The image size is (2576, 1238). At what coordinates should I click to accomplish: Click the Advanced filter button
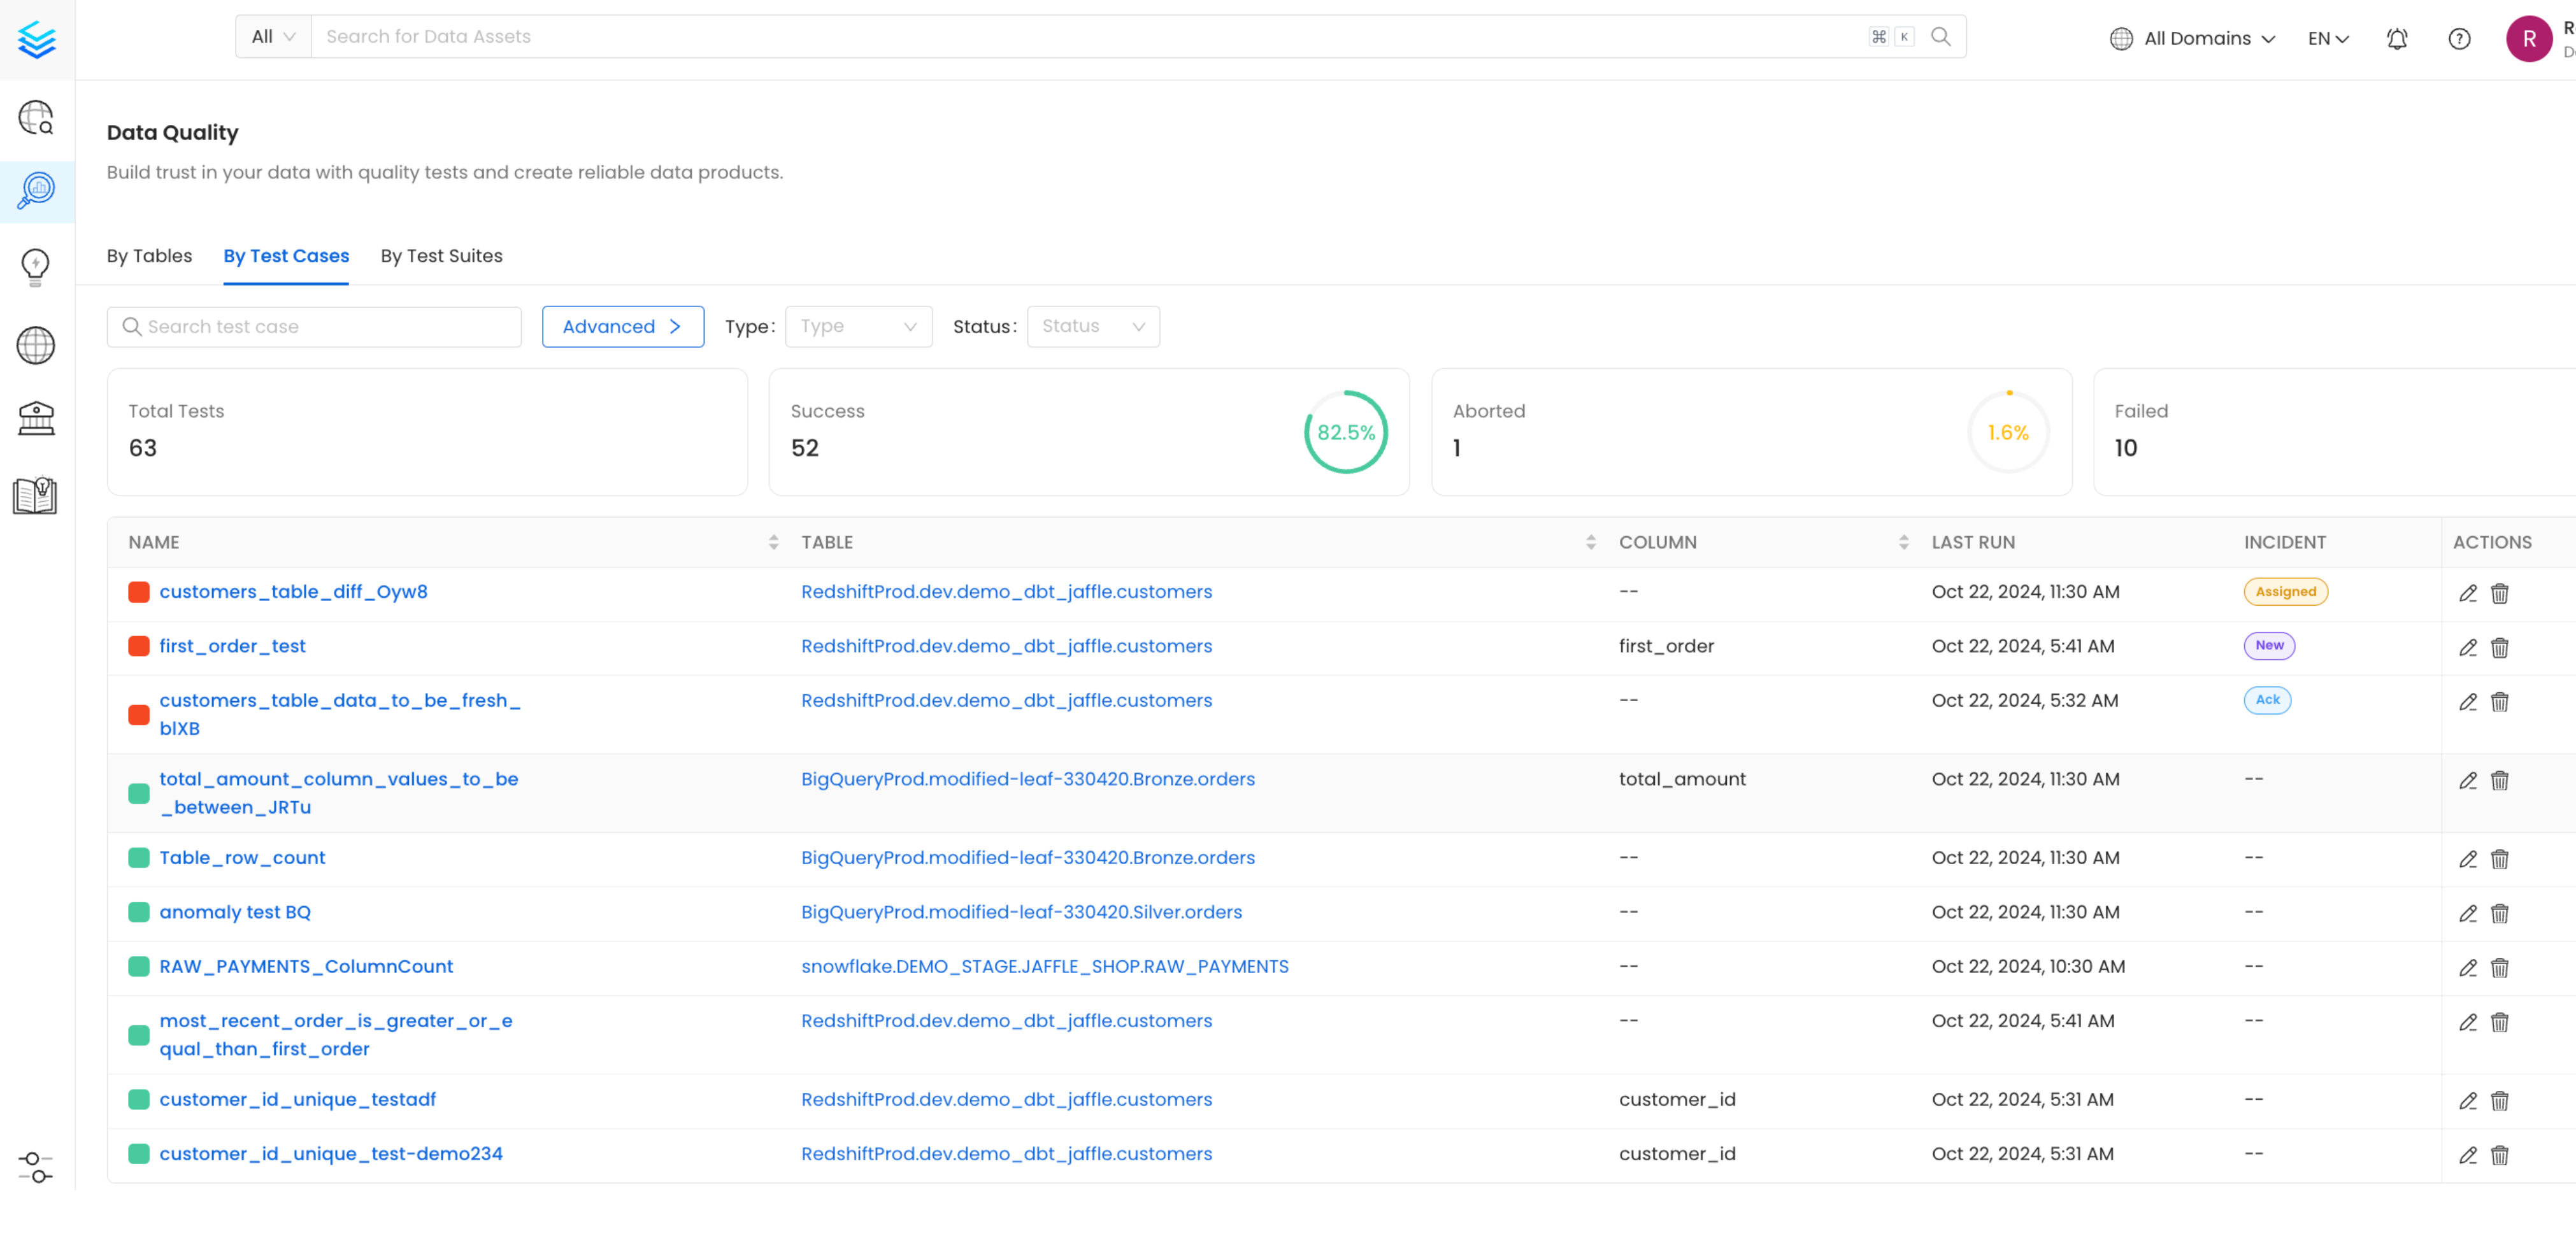click(622, 326)
